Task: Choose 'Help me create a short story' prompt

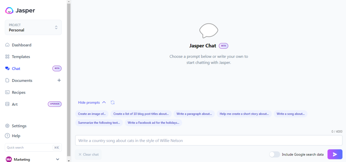Action: [244, 114]
